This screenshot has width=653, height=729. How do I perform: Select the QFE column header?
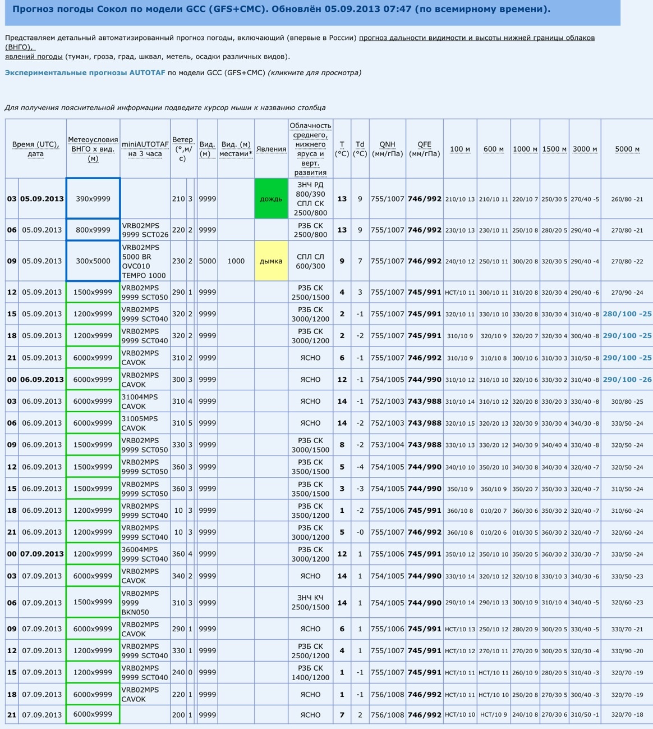pos(424,149)
